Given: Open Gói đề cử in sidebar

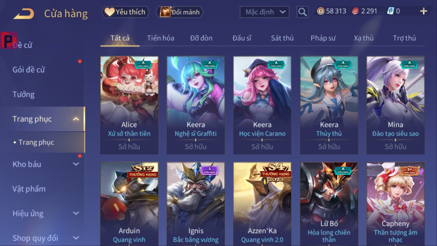Looking at the screenshot, I should [x=29, y=70].
